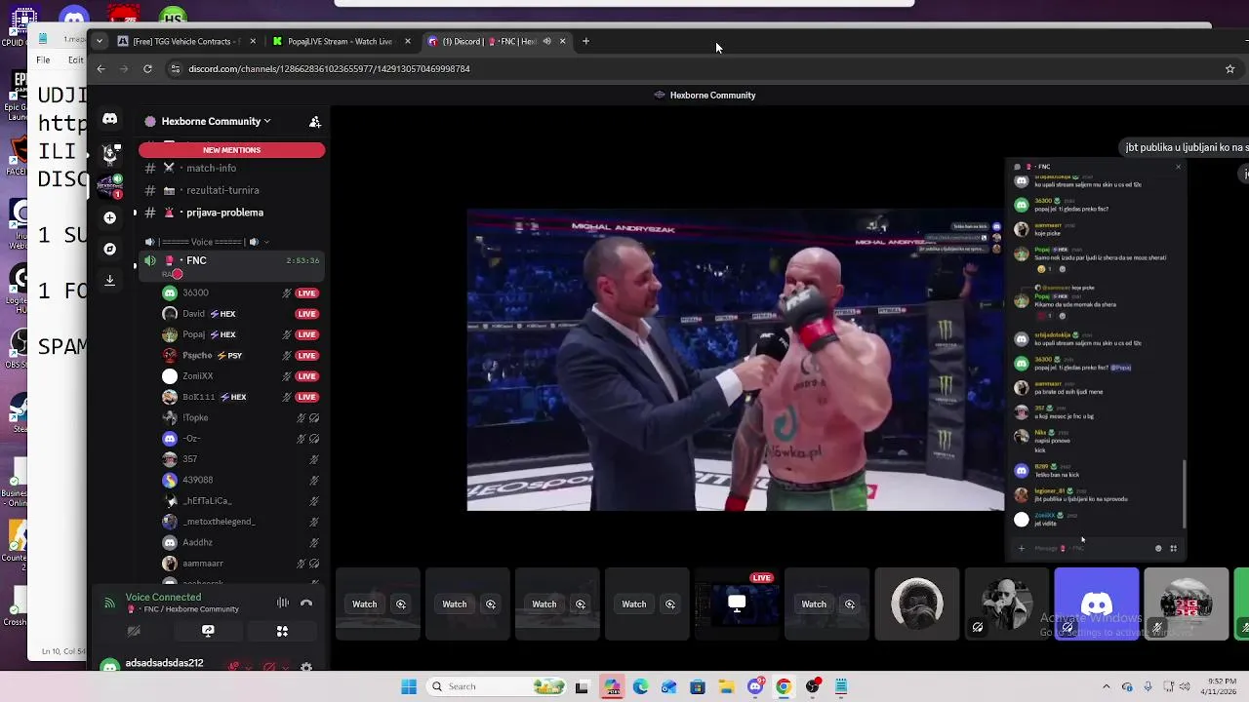
Task: Open match-info channel
Action: (x=231, y=168)
